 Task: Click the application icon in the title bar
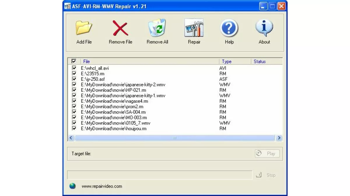(x=68, y=6)
